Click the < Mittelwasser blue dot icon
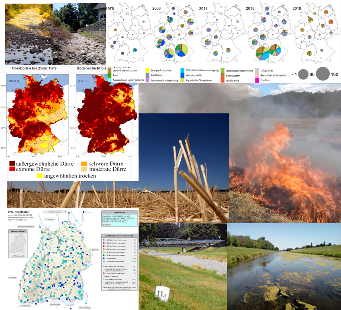341x310 pixels. [x=104, y=259]
